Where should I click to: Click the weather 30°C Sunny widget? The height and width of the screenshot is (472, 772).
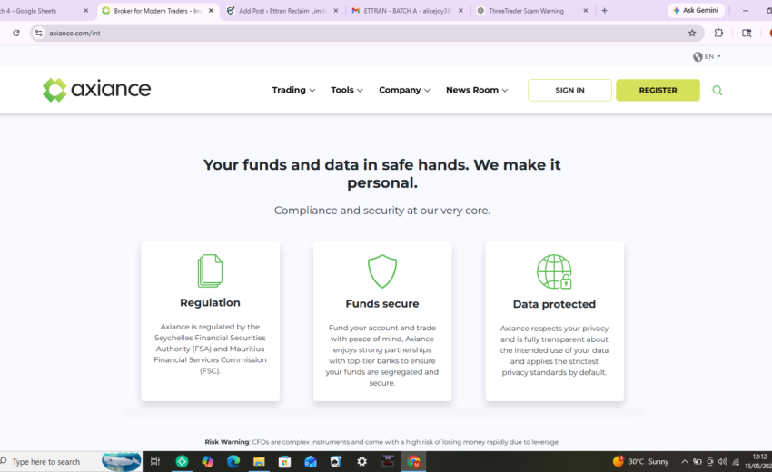point(640,462)
